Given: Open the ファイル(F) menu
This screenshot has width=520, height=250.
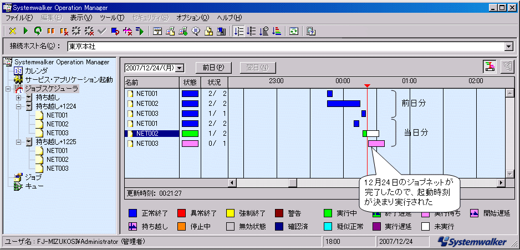Looking at the screenshot, I should [19, 18].
